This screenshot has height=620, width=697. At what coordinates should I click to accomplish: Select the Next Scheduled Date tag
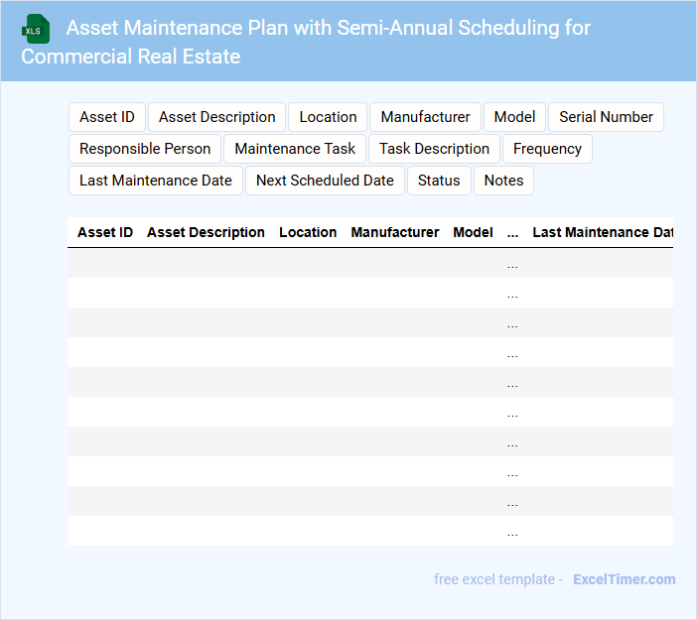click(x=325, y=181)
